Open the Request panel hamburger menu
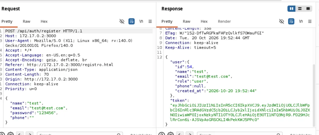This screenshot has height=135, width=319. (x=150, y=21)
